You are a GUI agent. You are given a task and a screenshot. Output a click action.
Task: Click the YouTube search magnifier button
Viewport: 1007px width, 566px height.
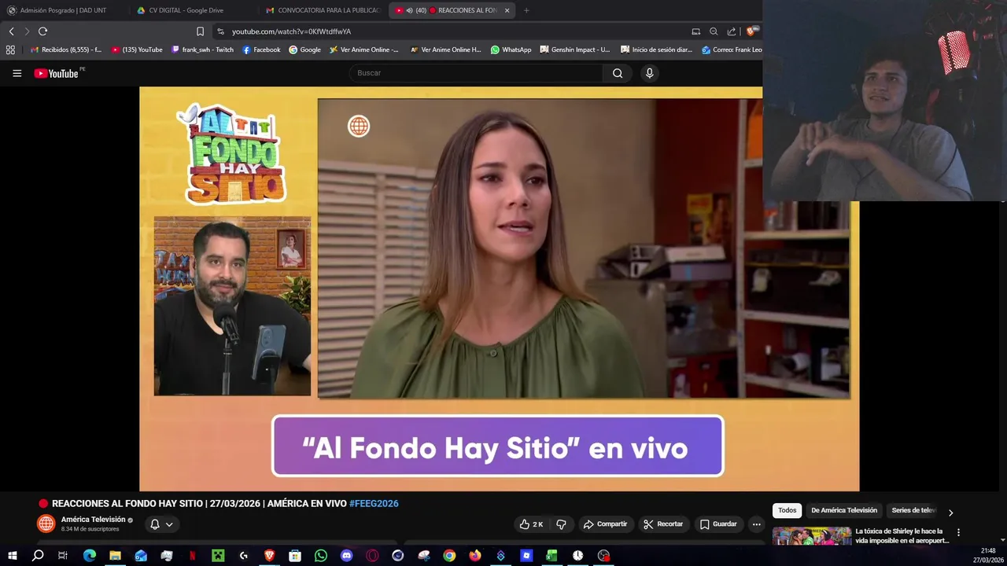click(618, 73)
